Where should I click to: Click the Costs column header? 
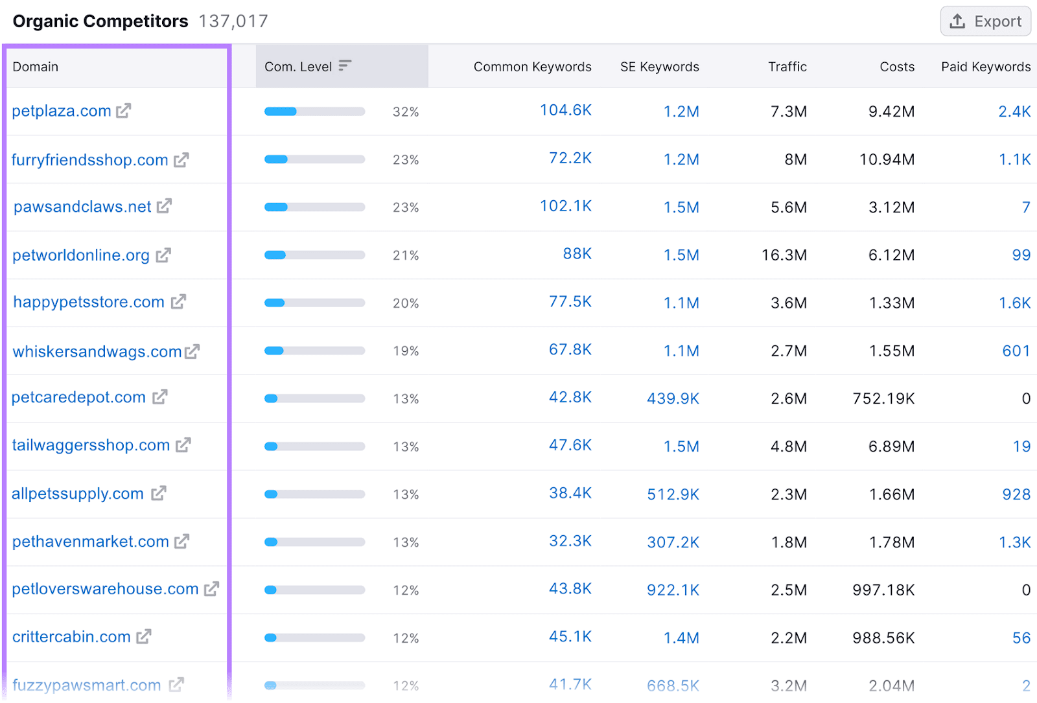pos(896,66)
